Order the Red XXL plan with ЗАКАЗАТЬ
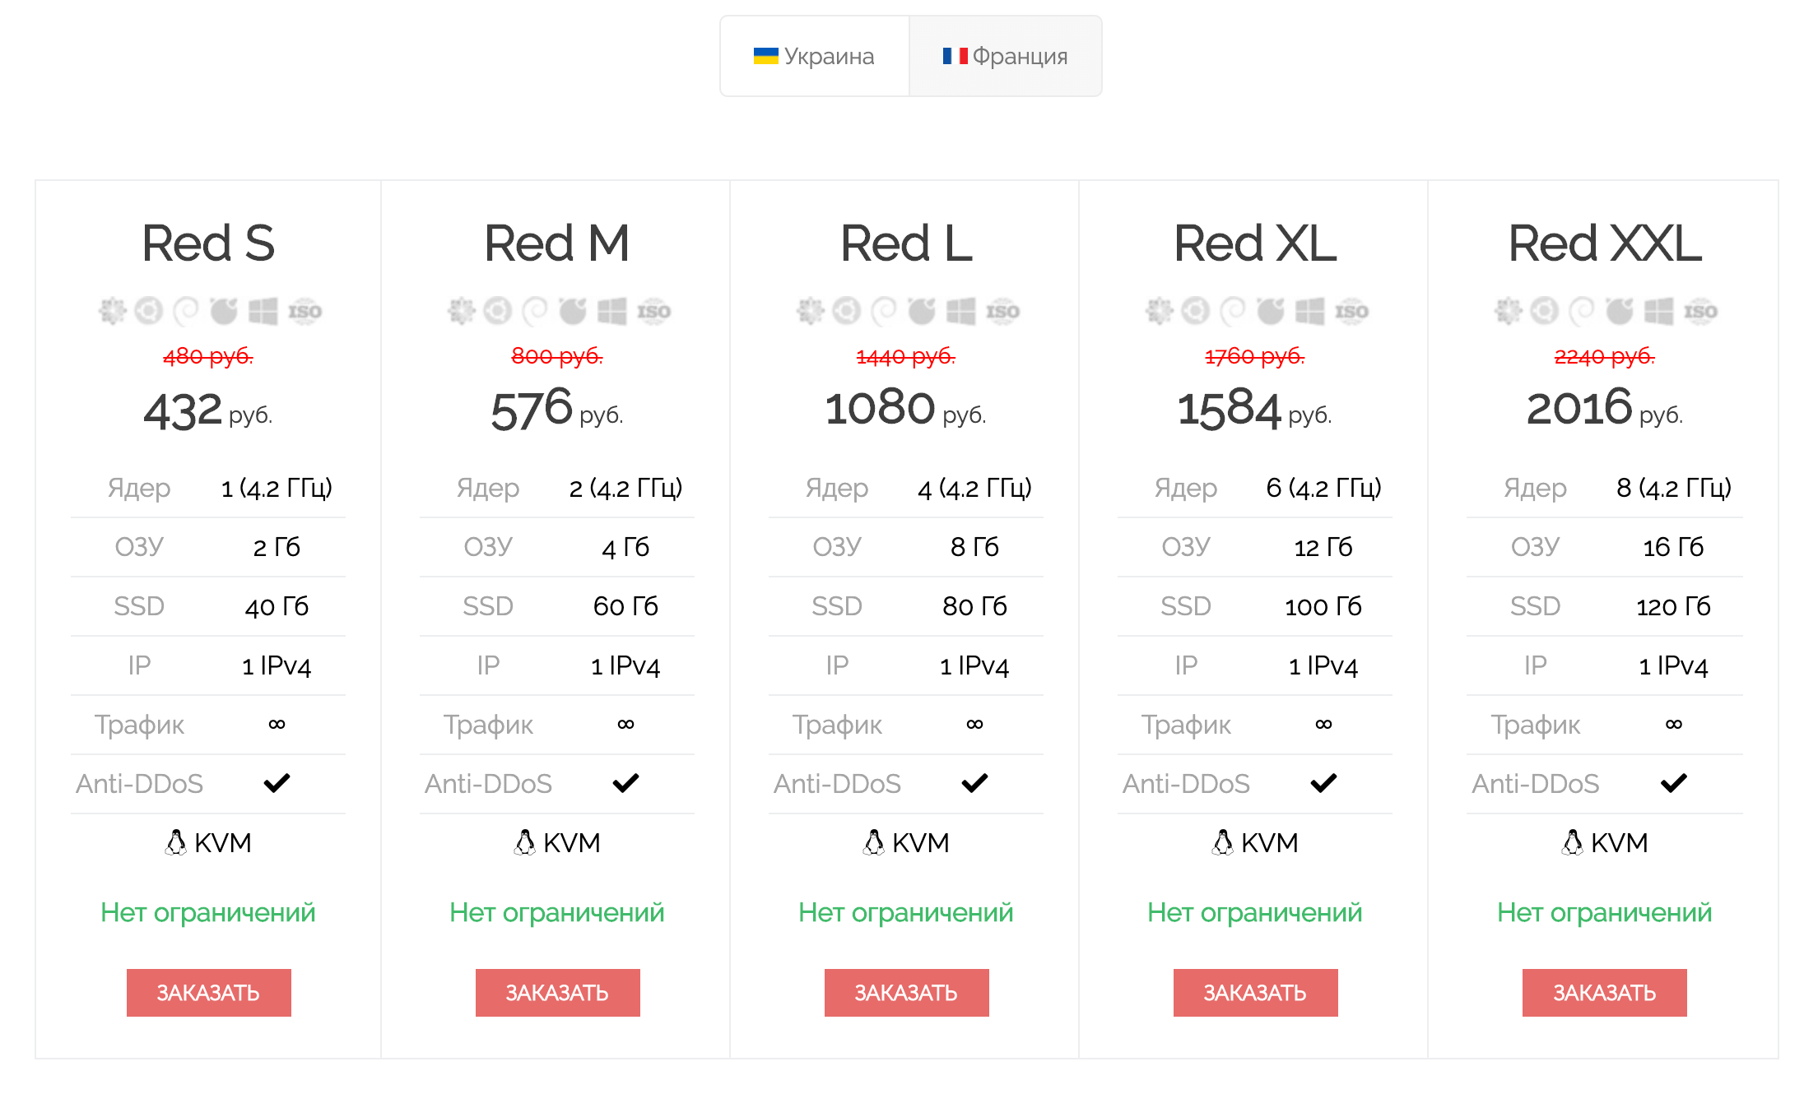 (x=1604, y=993)
